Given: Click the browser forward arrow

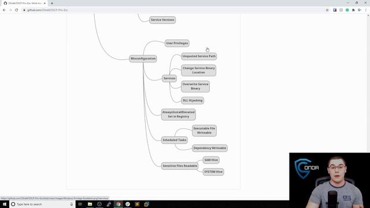Looking at the screenshot, I should pos(10,10).
